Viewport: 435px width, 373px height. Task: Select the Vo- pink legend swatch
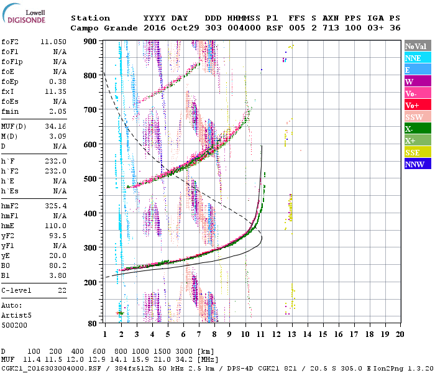point(418,93)
